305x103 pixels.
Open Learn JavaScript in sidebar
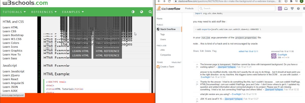tap(13, 72)
